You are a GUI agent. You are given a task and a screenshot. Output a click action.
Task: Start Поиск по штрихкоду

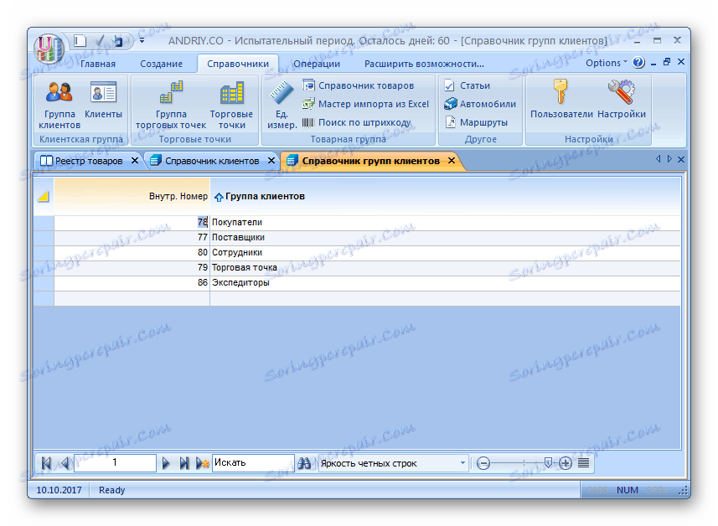pos(356,122)
